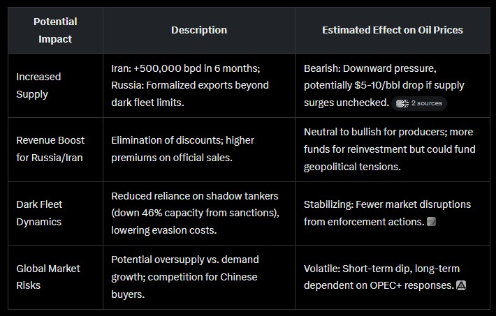The width and height of the screenshot is (496, 316).
Task: Click the 'geopolitical tensions.' line of text
Action: click(x=352, y=167)
